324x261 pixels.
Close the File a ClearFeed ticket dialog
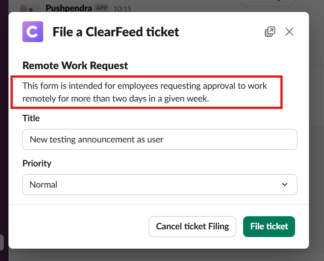pyautogui.click(x=289, y=32)
